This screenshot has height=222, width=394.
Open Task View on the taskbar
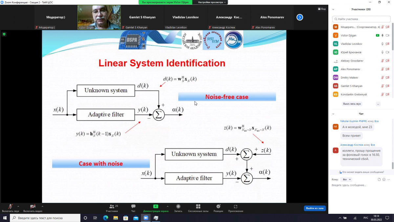point(95,218)
